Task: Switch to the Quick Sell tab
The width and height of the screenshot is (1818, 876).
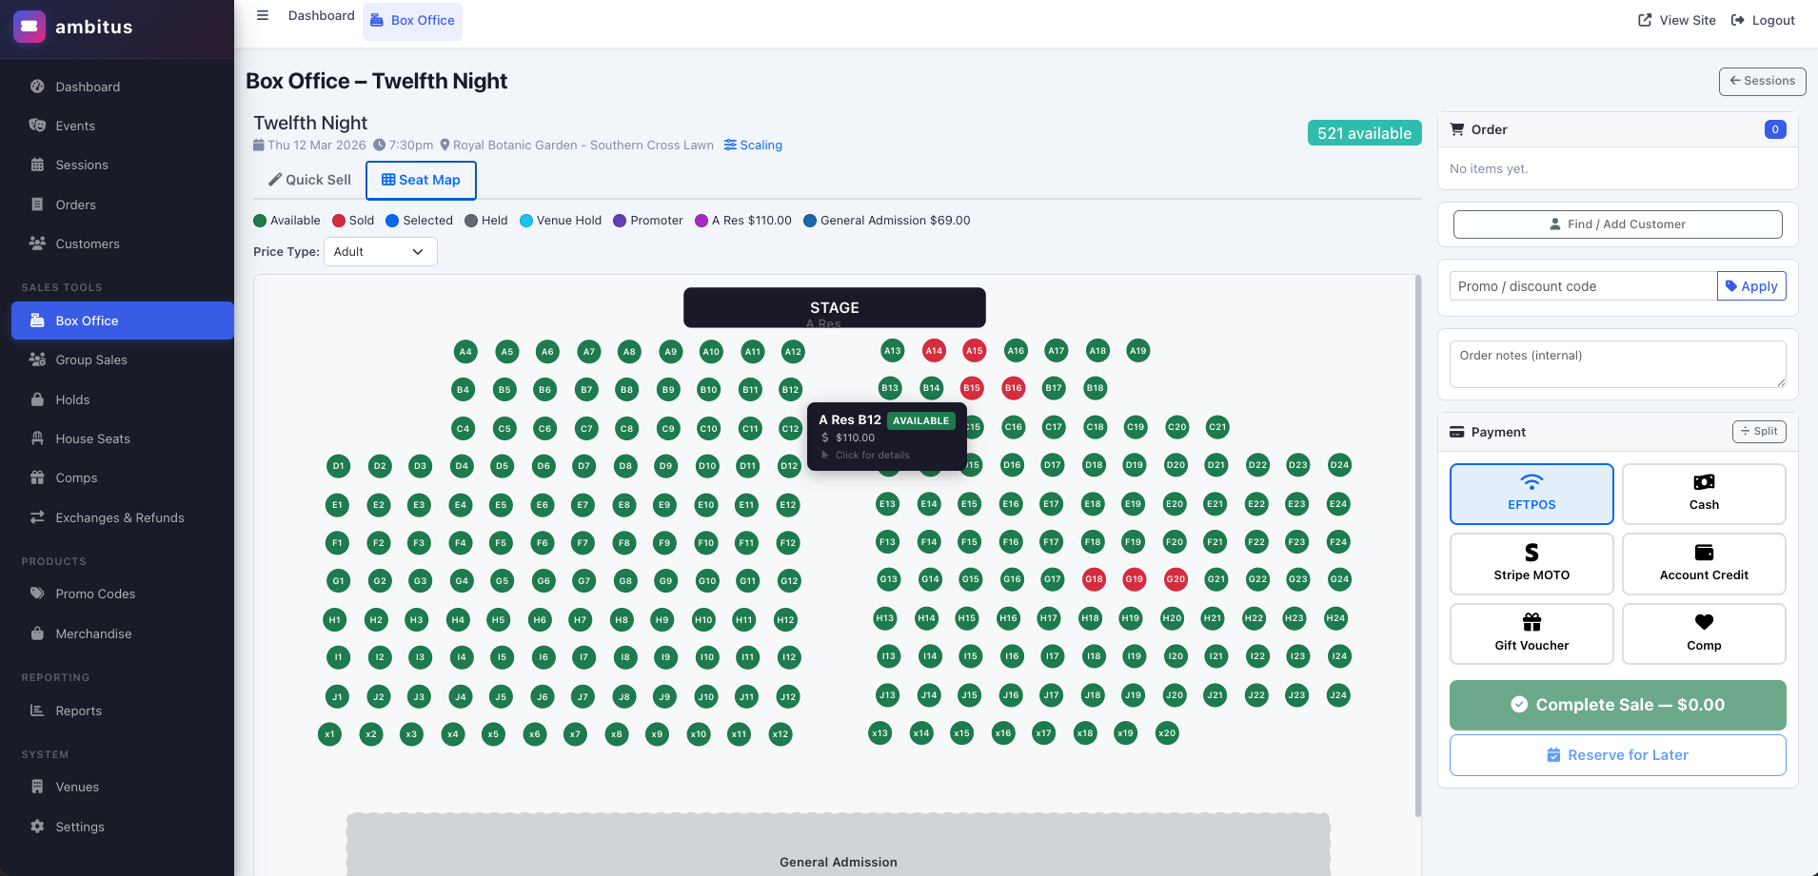Action: pos(307,179)
